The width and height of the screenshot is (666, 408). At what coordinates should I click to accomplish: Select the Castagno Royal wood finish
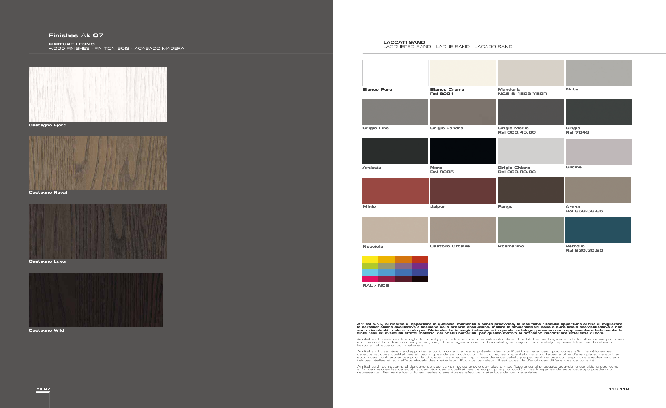pyautogui.click(x=98, y=163)
